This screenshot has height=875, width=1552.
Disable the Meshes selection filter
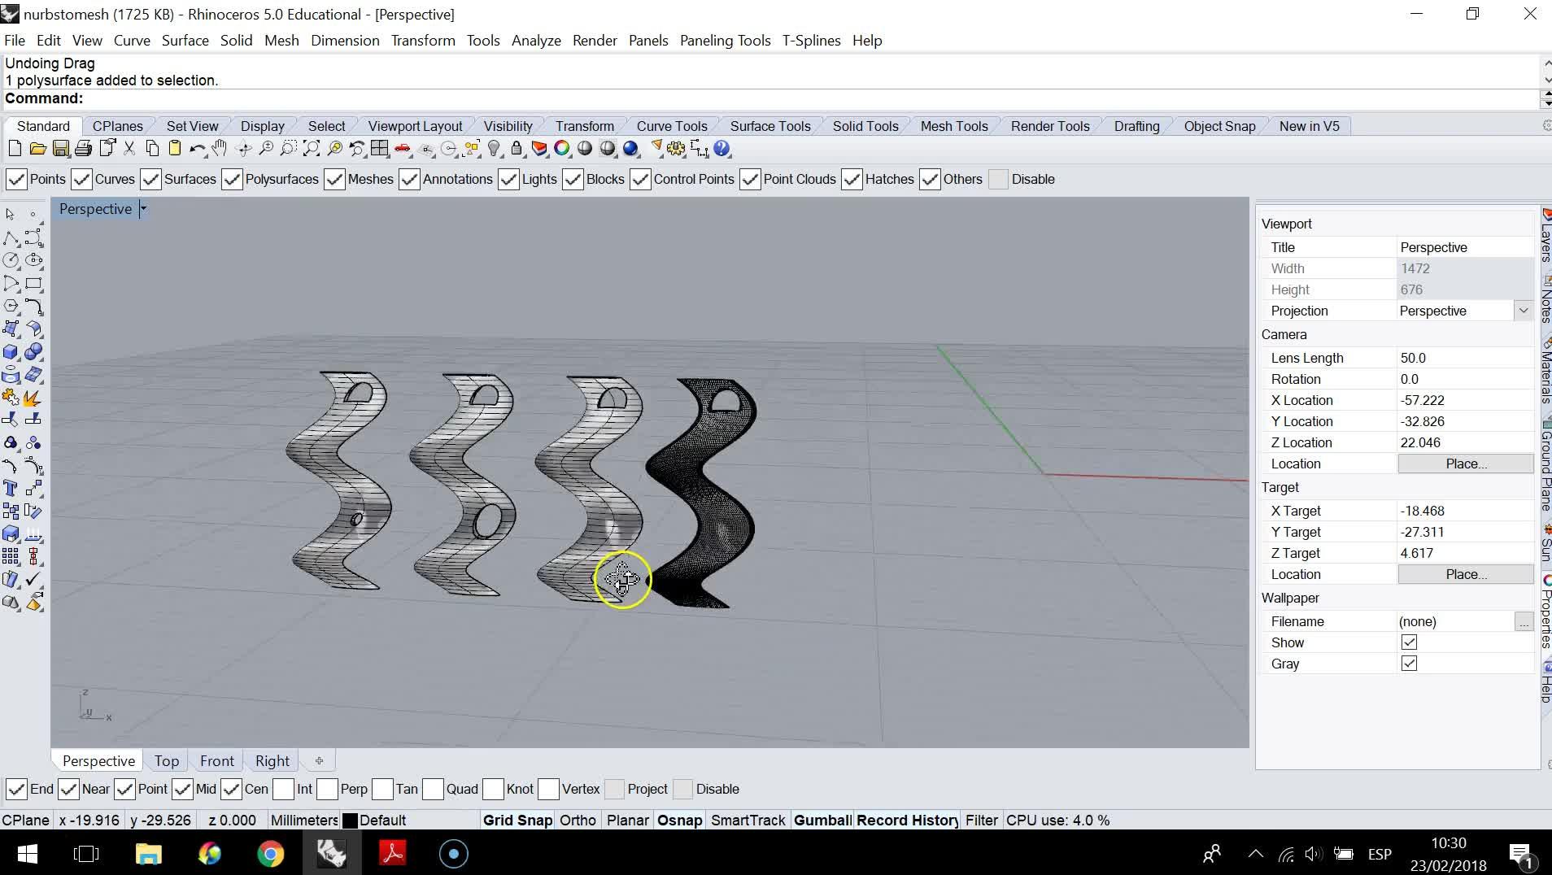(335, 180)
